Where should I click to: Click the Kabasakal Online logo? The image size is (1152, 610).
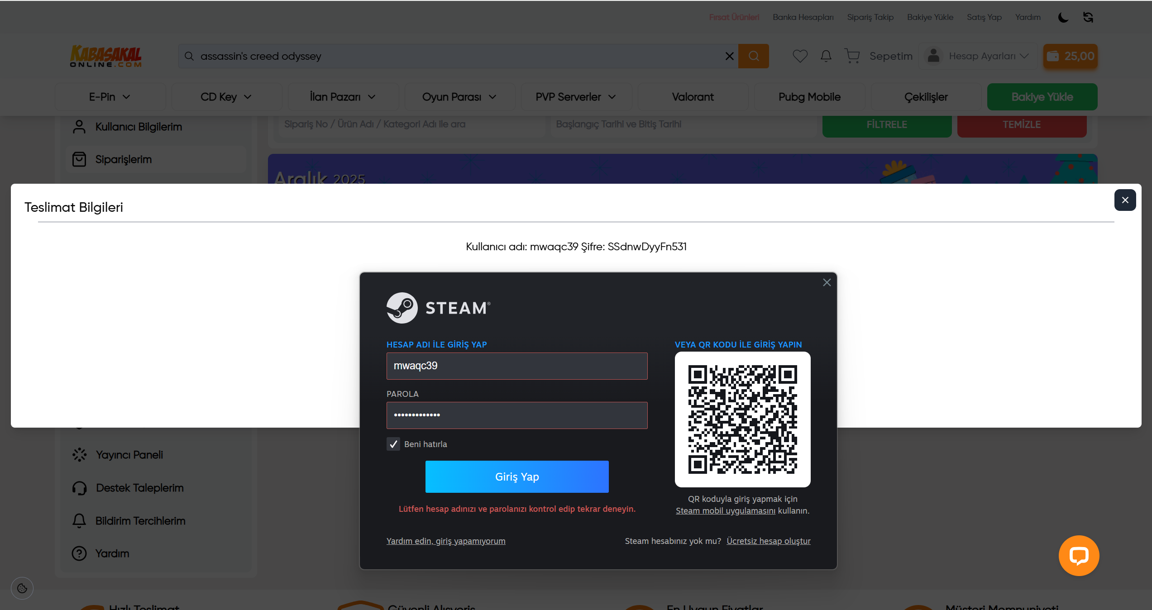point(105,56)
